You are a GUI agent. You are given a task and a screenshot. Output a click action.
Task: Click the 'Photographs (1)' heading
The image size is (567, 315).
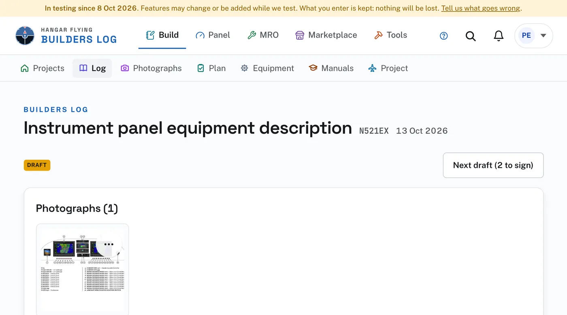tap(77, 208)
